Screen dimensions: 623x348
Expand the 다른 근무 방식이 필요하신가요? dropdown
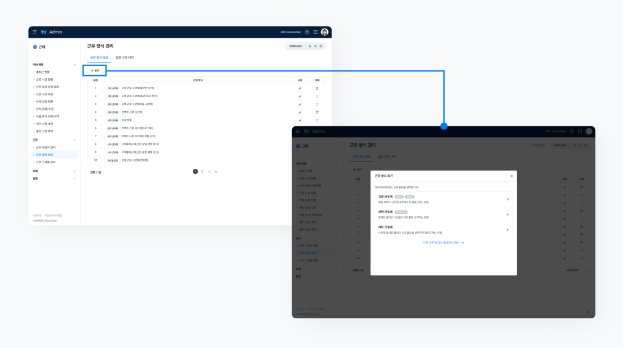pyautogui.click(x=444, y=242)
